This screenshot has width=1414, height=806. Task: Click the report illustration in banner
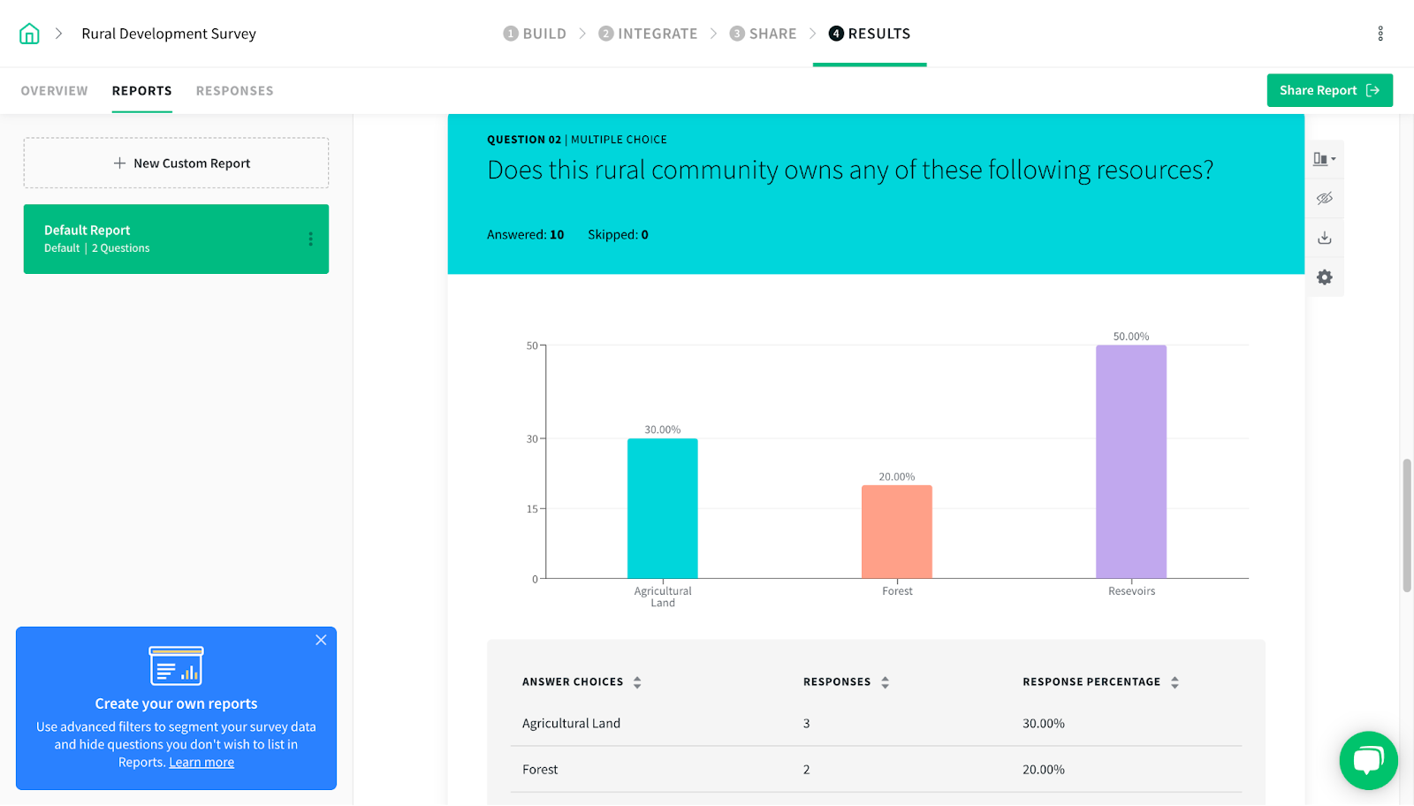coord(176,665)
